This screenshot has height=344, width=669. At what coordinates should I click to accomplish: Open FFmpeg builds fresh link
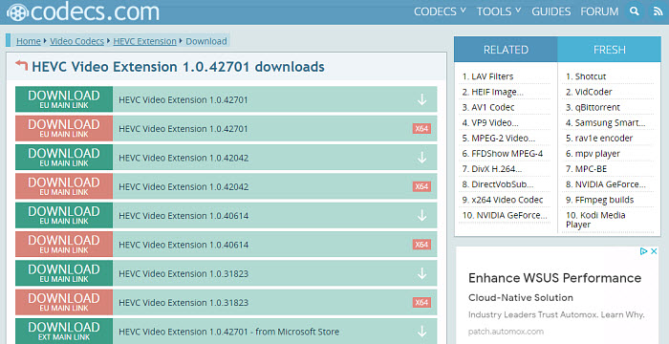604,200
